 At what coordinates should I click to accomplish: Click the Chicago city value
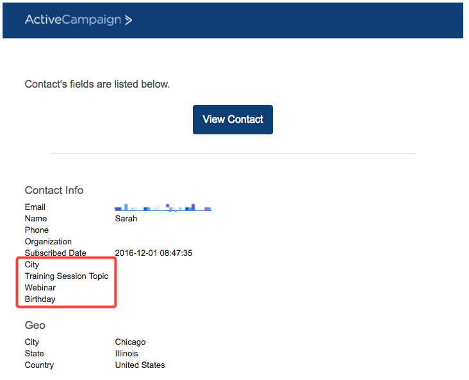(x=130, y=342)
